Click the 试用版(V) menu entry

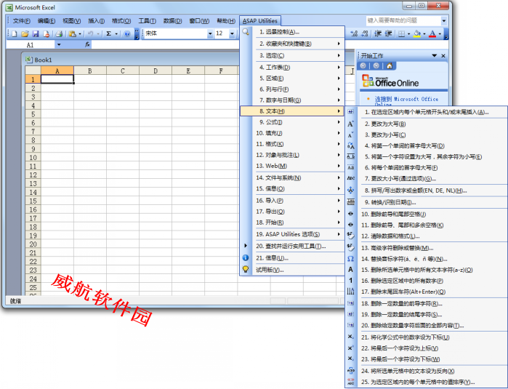[x=292, y=270]
